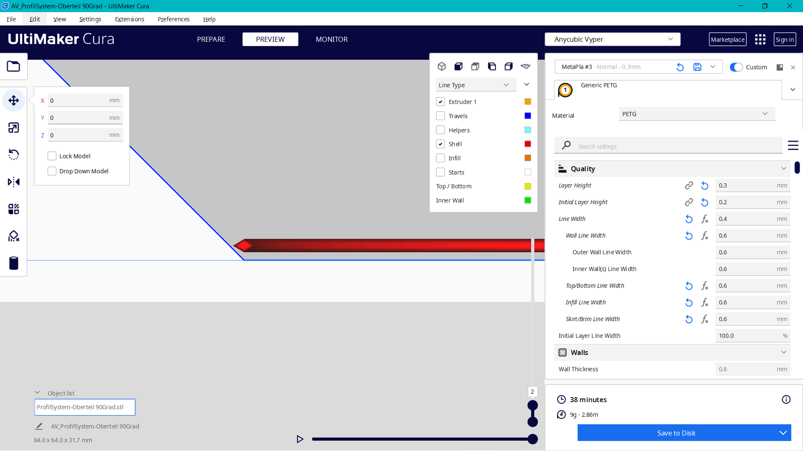Image resolution: width=803 pixels, height=451 pixels.
Task: Select the Mirror tool in the sidebar
Action: 14,182
